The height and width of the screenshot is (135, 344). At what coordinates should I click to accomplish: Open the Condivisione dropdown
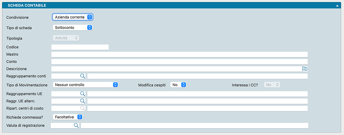(x=73, y=17)
